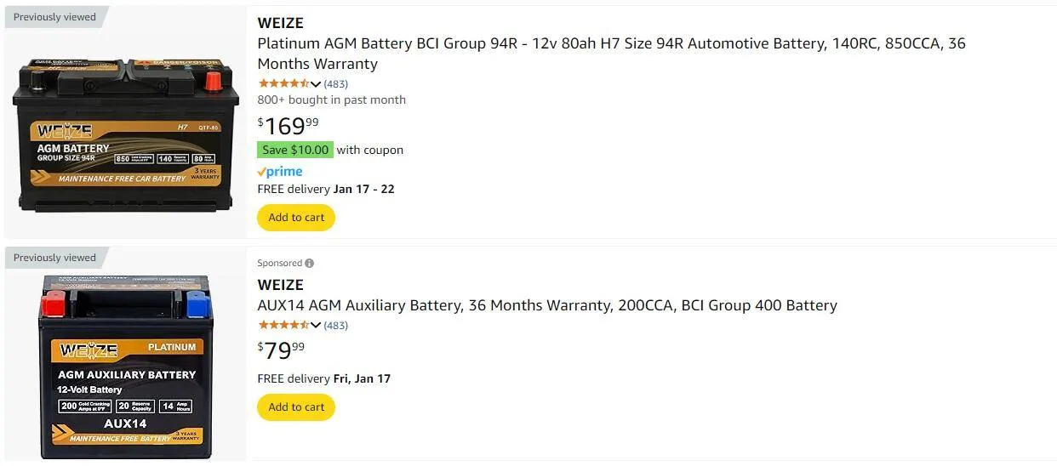Image resolution: width=1057 pixels, height=466 pixels.
Task: Click the WEIZE brand name above 94R battery
Action: [280, 23]
